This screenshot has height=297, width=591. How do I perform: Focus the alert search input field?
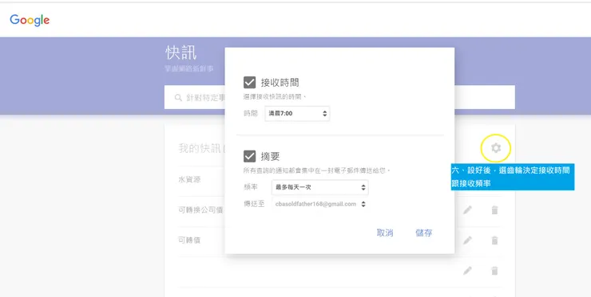tap(339, 97)
